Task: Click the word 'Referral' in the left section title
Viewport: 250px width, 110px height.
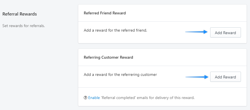Action: (10, 14)
